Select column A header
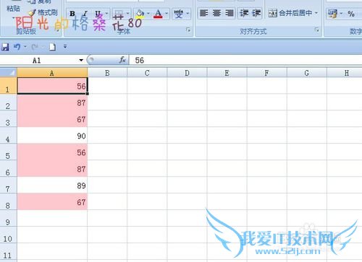 (52, 73)
